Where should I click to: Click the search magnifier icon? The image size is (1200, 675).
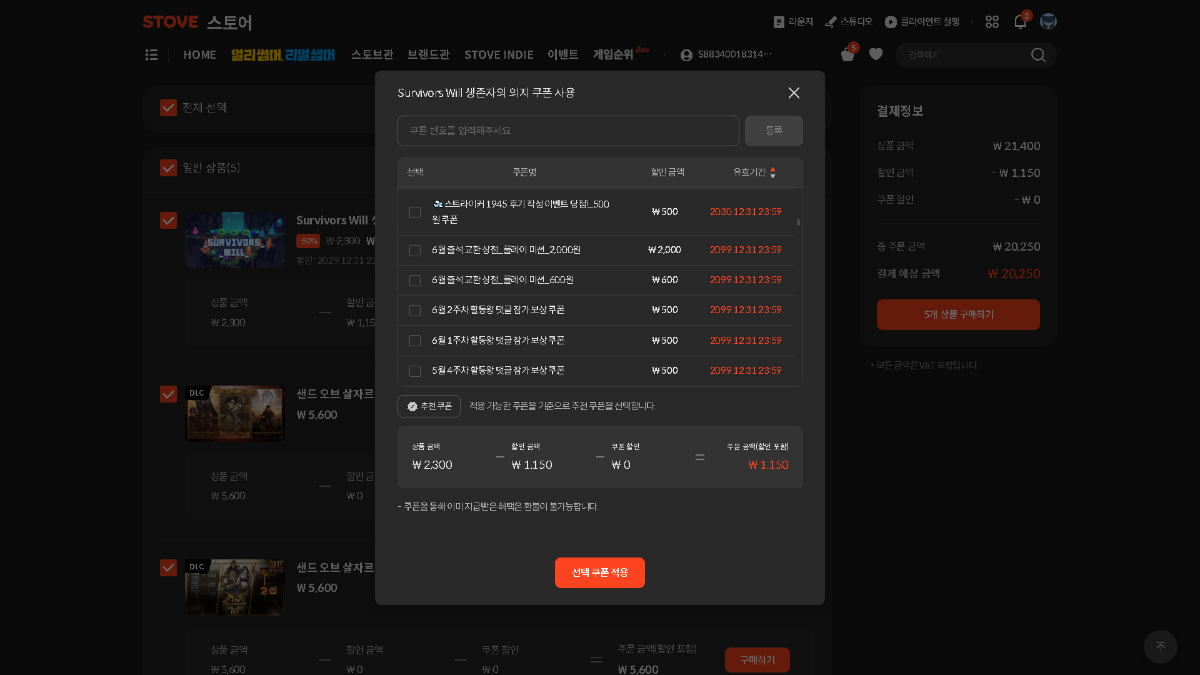click(x=1038, y=55)
